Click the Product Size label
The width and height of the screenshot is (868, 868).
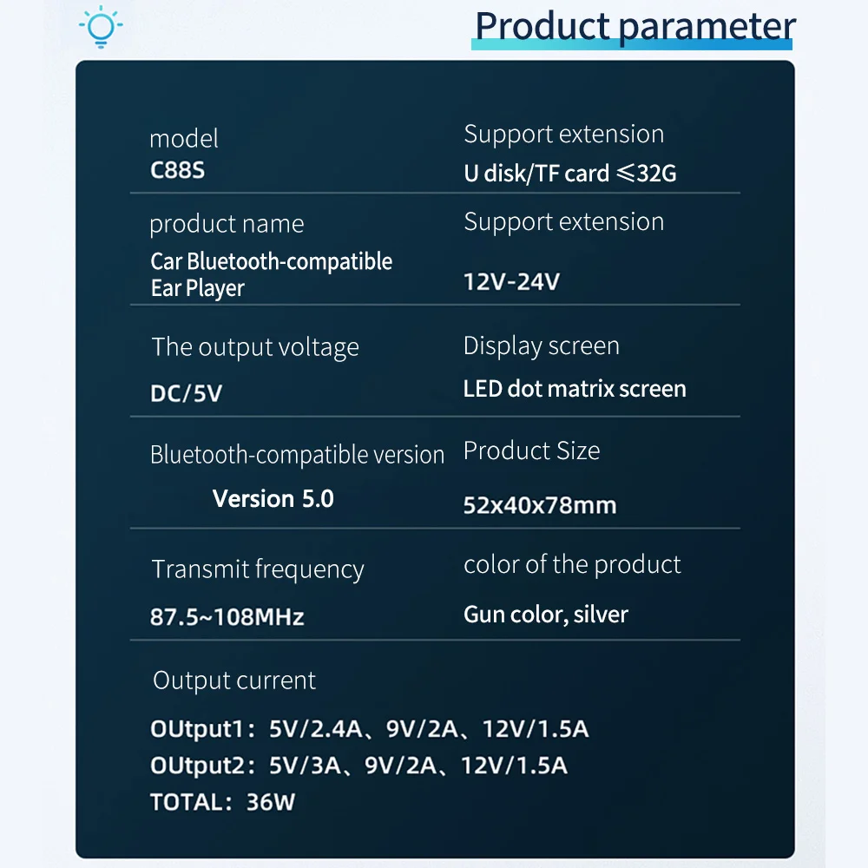point(531,450)
